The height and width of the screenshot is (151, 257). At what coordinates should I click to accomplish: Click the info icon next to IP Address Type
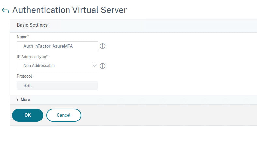point(103,66)
